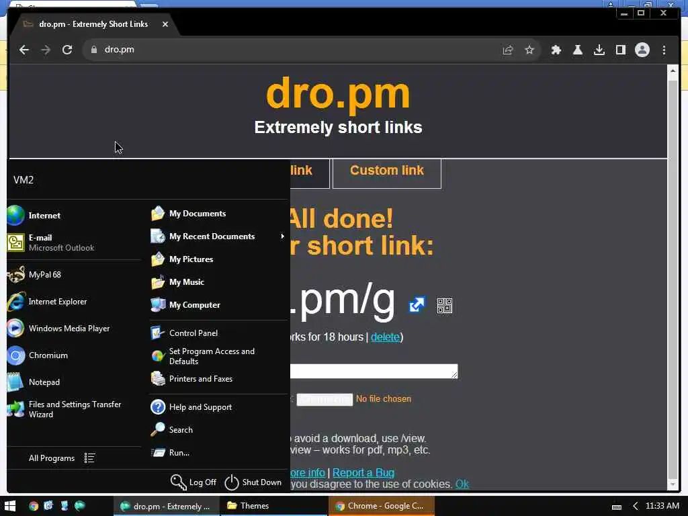Screen dimensions: 688x516
Task: Expand My Recent Documents submenu
Action: (218, 236)
